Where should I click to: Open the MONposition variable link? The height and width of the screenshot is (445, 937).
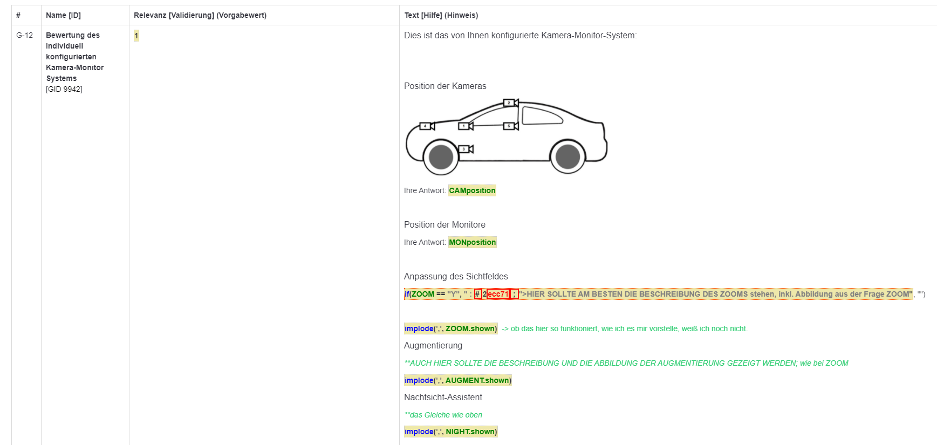(472, 242)
